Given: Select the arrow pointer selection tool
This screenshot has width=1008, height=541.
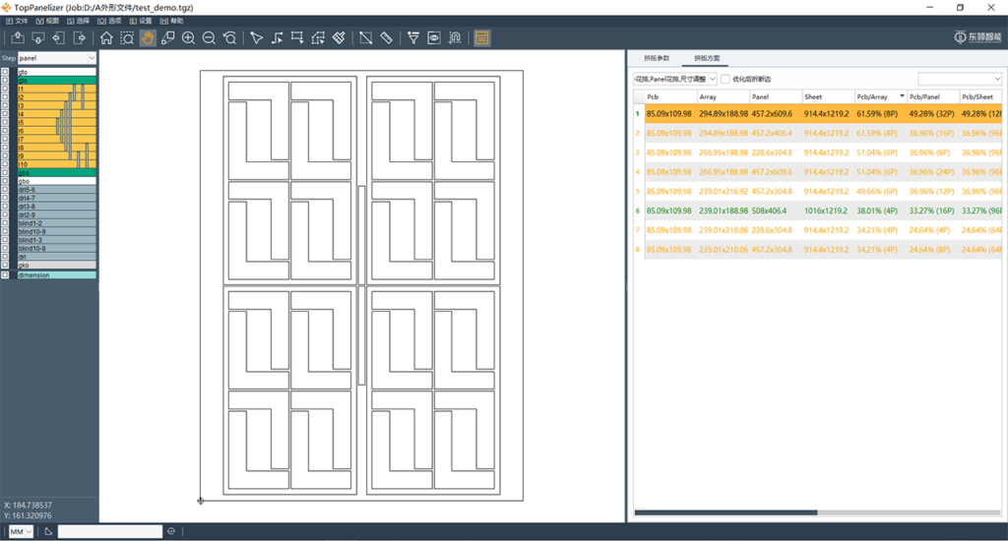Looking at the screenshot, I should [257, 38].
